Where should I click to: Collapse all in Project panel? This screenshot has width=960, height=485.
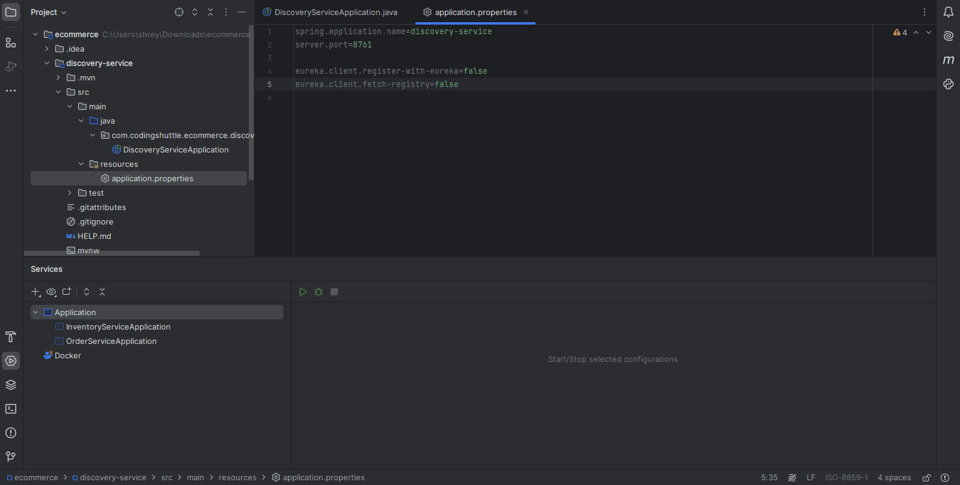tap(210, 12)
